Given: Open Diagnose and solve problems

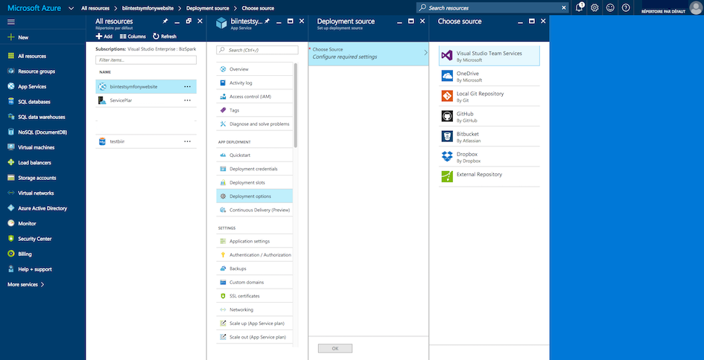Looking at the screenshot, I should point(255,124).
